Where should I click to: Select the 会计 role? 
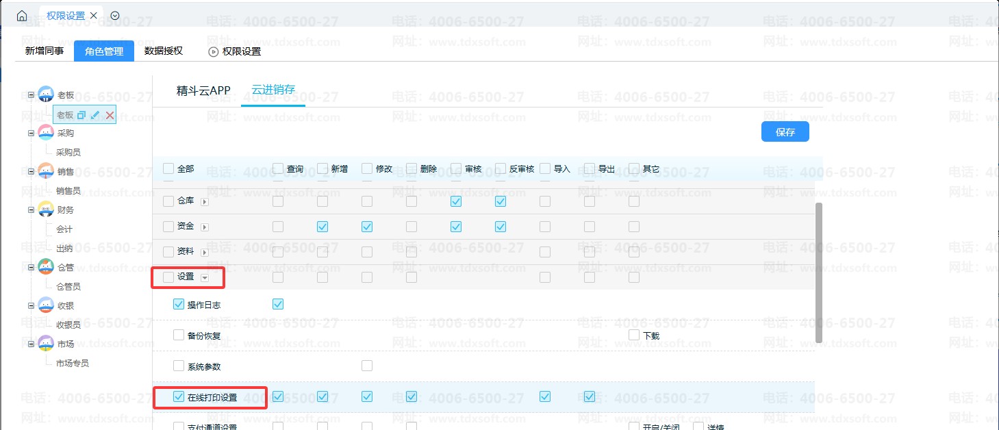click(x=64, y=229)
